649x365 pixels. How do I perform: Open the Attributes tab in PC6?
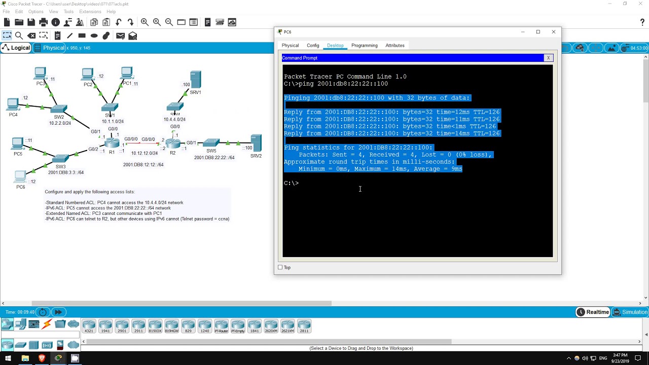(x=395, y=46)
